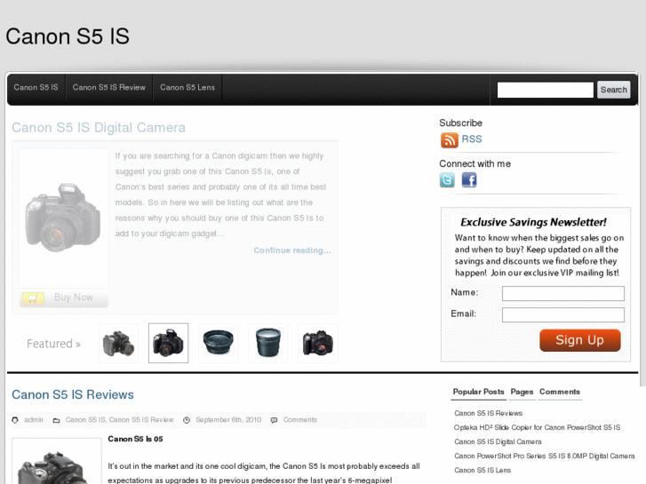Select the telephoto lens featured thumbnail

click(268, 343)
